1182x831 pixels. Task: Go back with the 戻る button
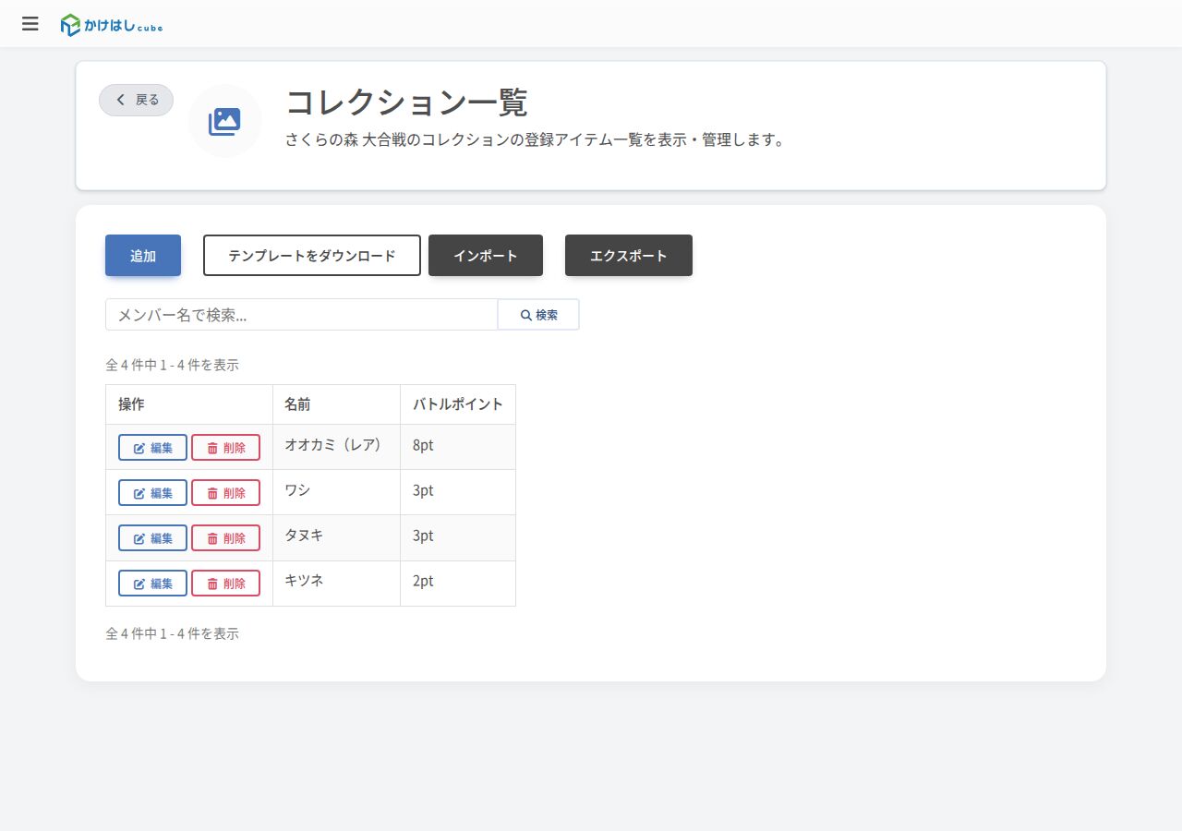[136, 100]
